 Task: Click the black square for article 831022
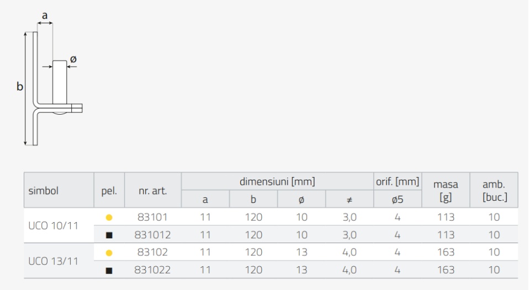(x=109, y=270)
